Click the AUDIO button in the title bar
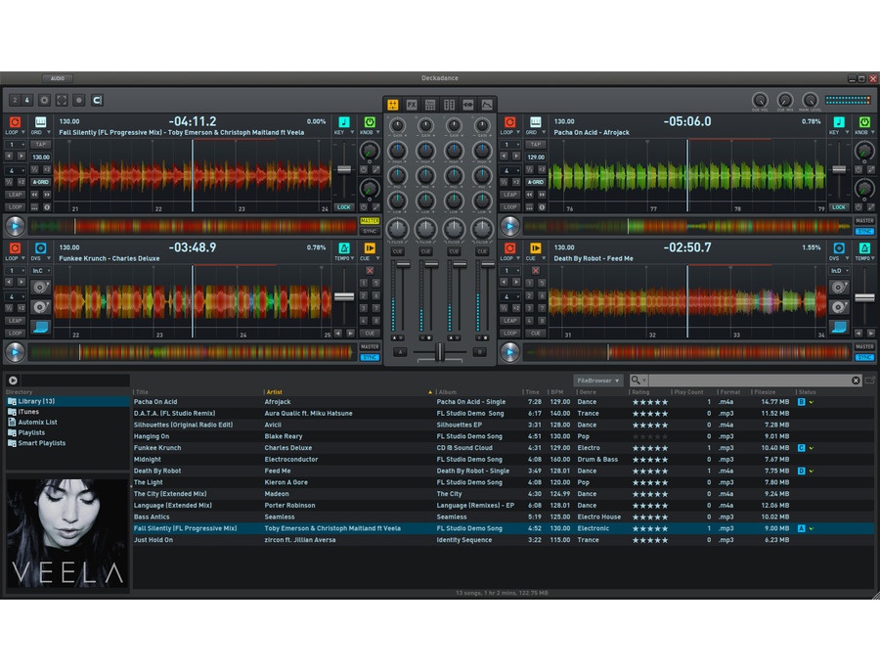 pyautogui.click(x=57, y=77)
